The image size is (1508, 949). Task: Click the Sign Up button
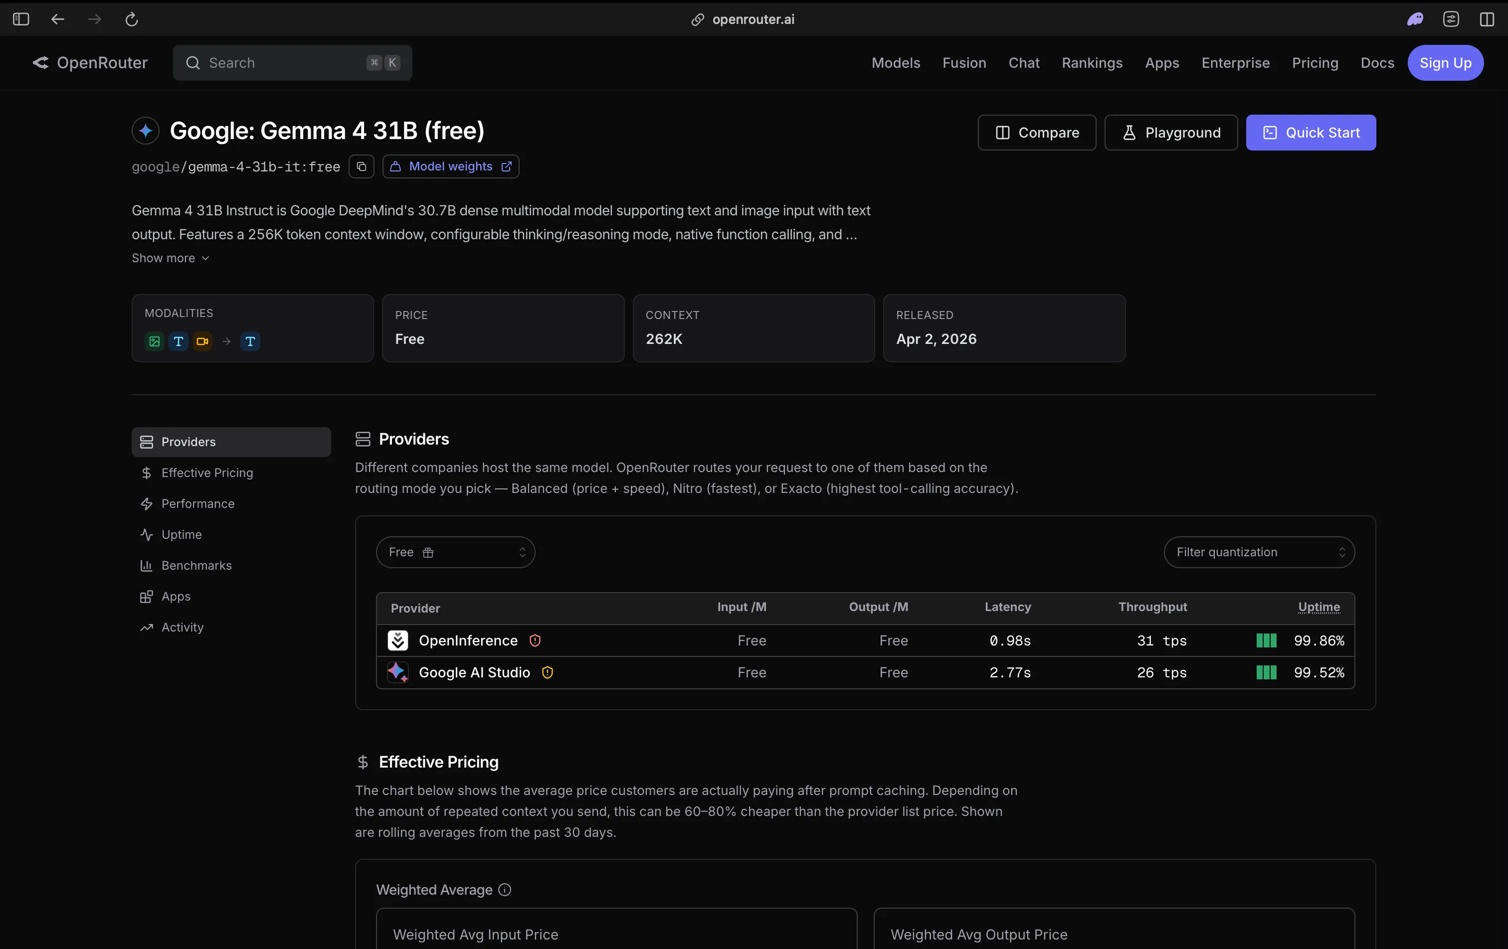1445,63
